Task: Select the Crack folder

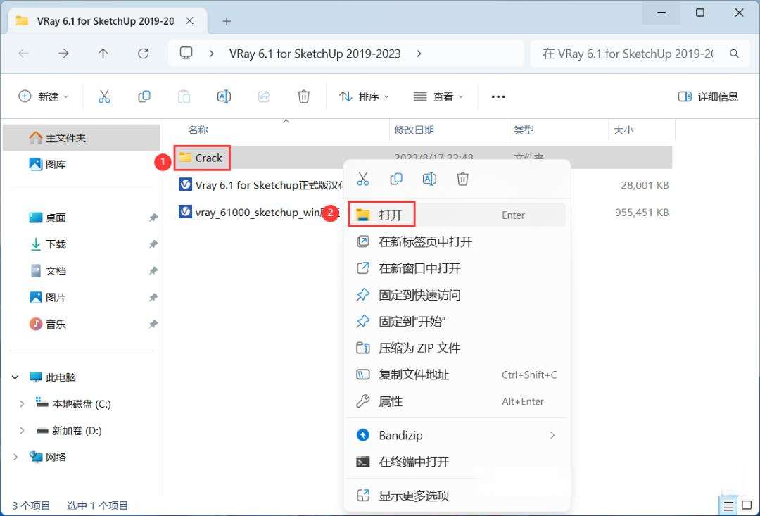Action: coord(201,158)
